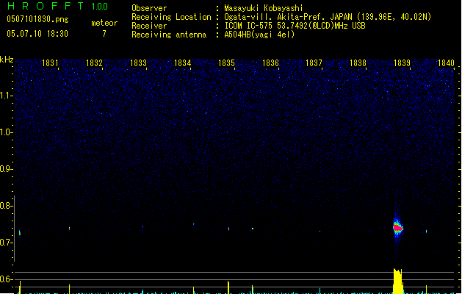Click the kHz axis unit label
This screenshot has width=462, height=294.
pos(7,60)
